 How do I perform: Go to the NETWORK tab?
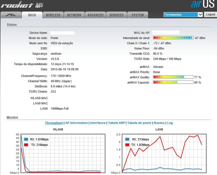[x=74, y=15]
